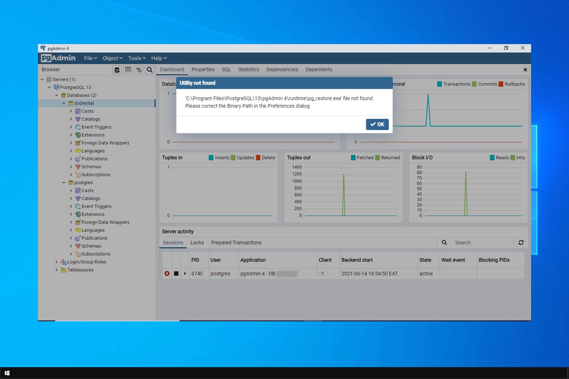Refresh the Server activity list

521,243
